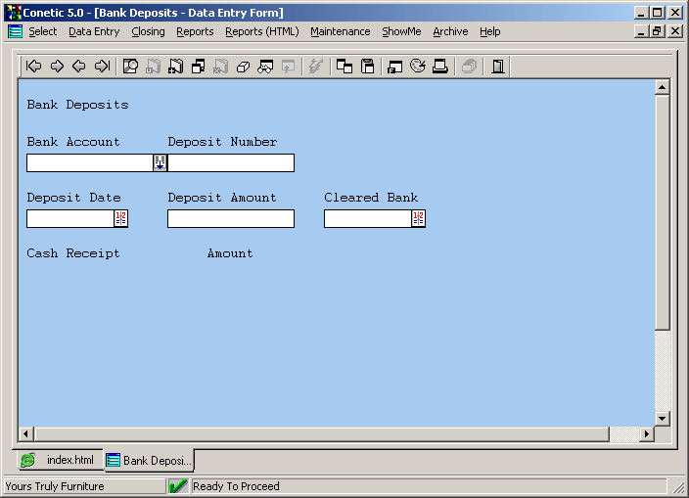Expand the Bank Account dropdown list
Image resolution: width=689 pixels, height=498 pixels.
pyautogui.click(x=160, y=162)
